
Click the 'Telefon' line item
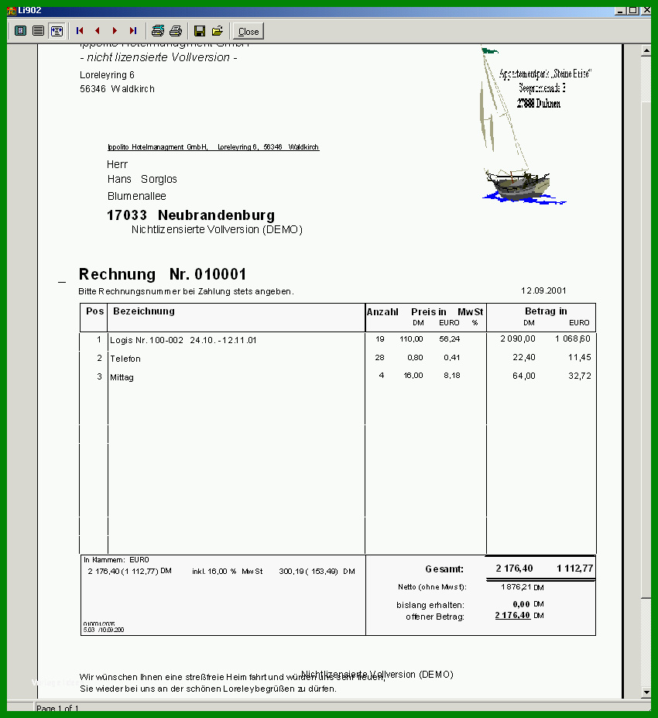click(125, 359)
